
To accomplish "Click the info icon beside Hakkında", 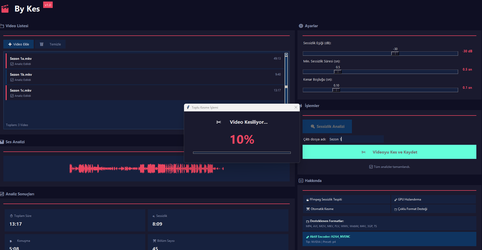I will pos(301,181).
